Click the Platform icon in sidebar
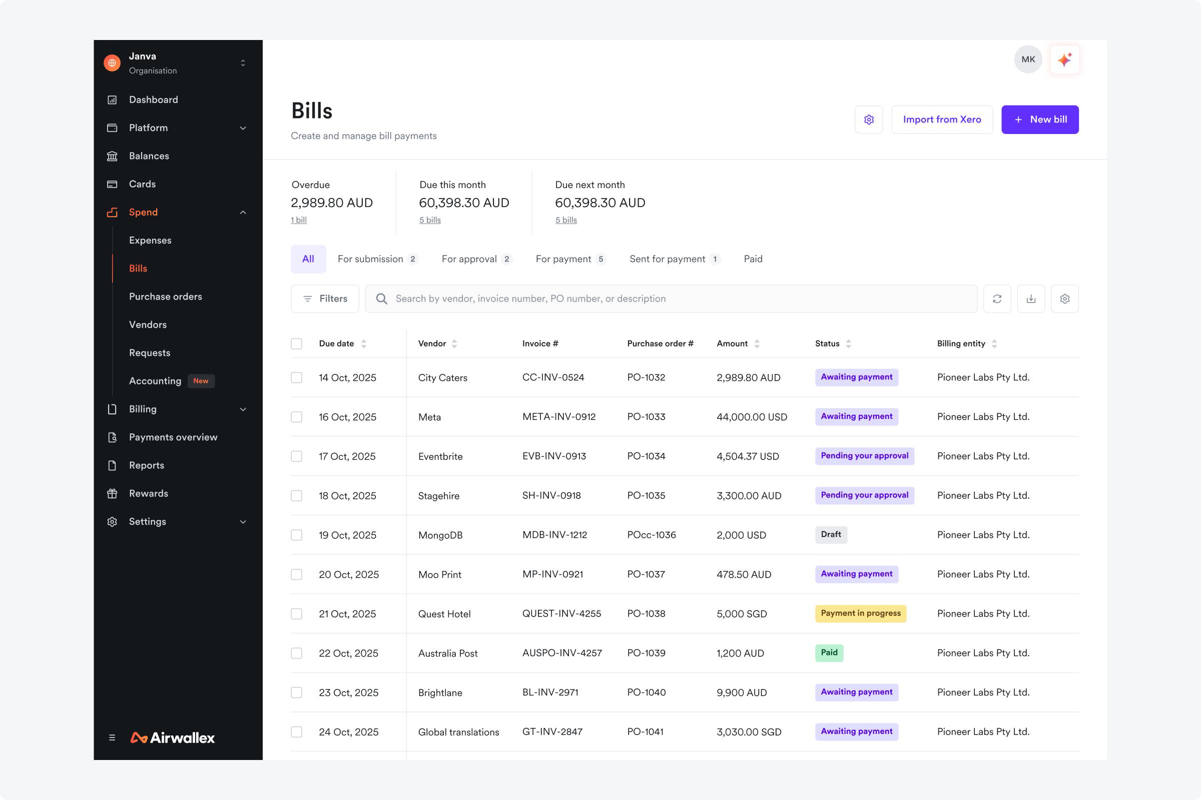This screenshot has height=800, width=1201. (112, 127)
